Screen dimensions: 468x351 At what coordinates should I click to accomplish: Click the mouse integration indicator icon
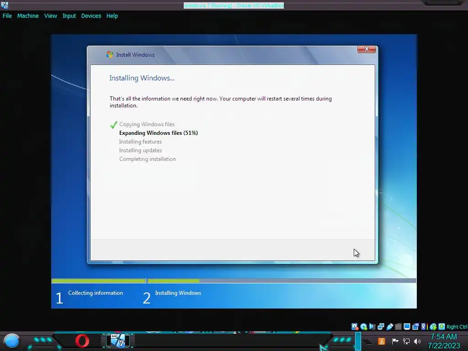(x=433, y=326)
